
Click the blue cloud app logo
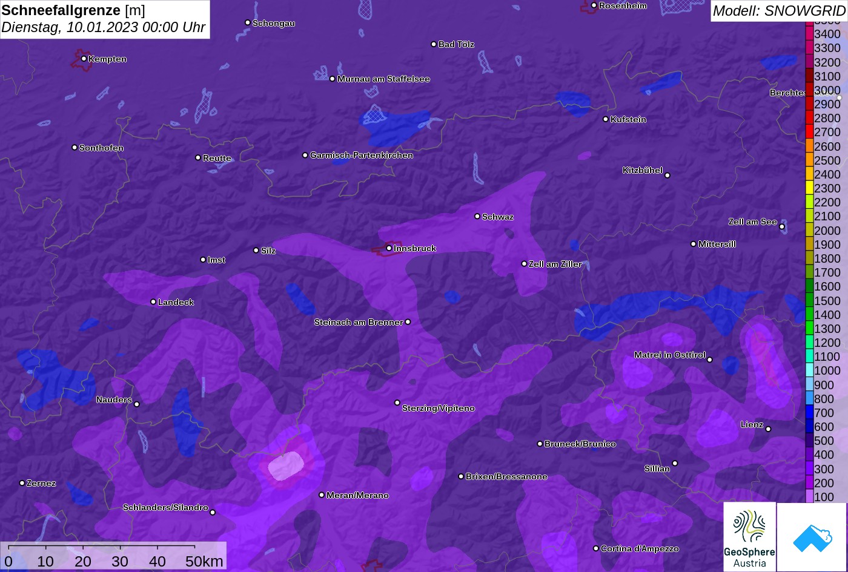812,537
